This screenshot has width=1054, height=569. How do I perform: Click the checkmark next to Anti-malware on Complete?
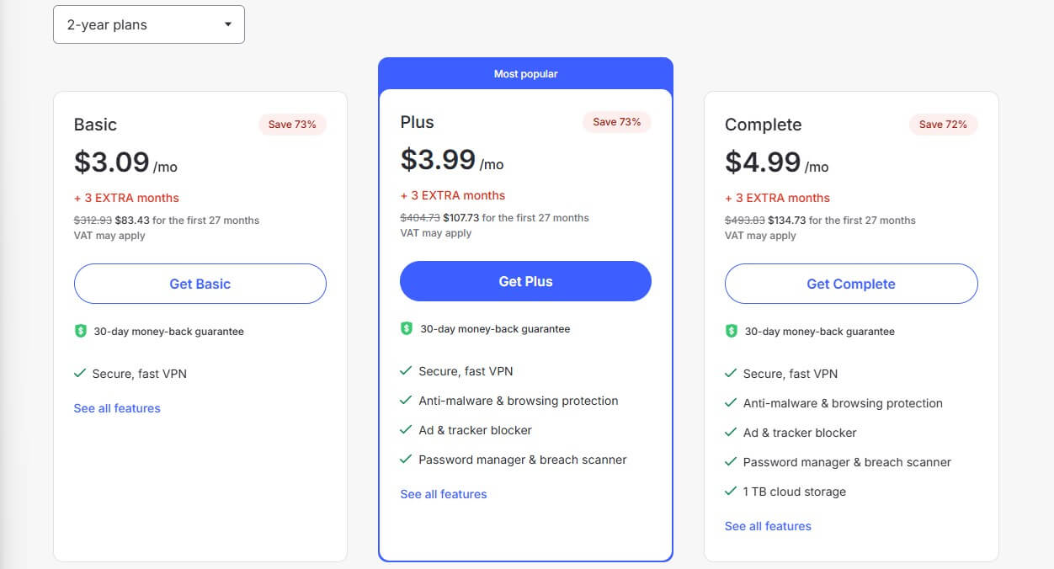(x=731, y=403)
